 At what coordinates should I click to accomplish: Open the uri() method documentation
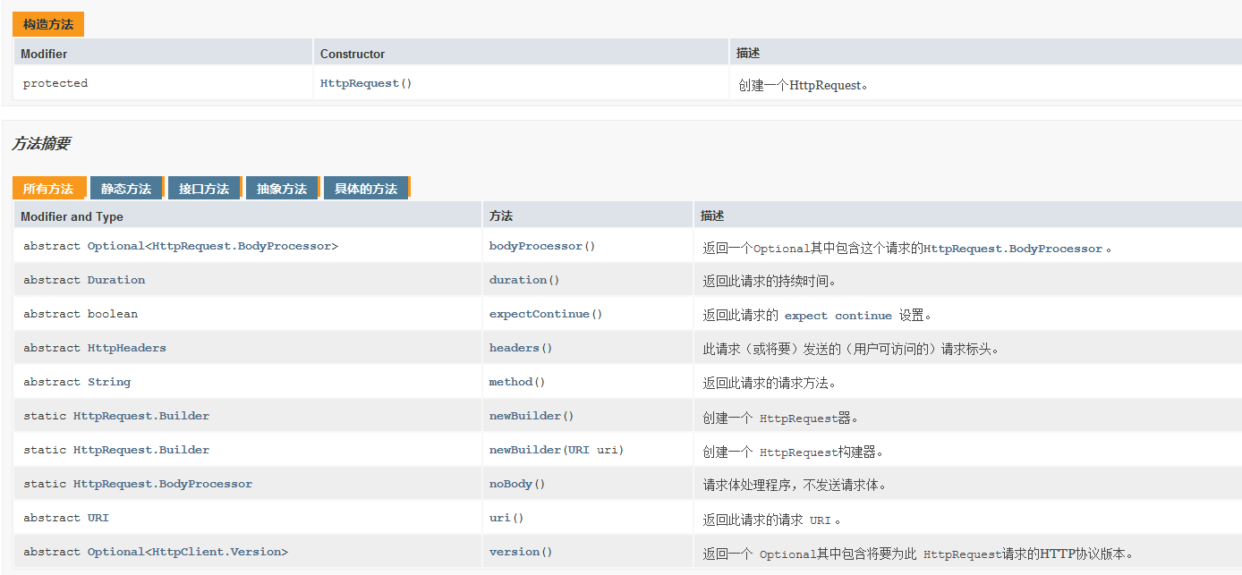[504, 517]
